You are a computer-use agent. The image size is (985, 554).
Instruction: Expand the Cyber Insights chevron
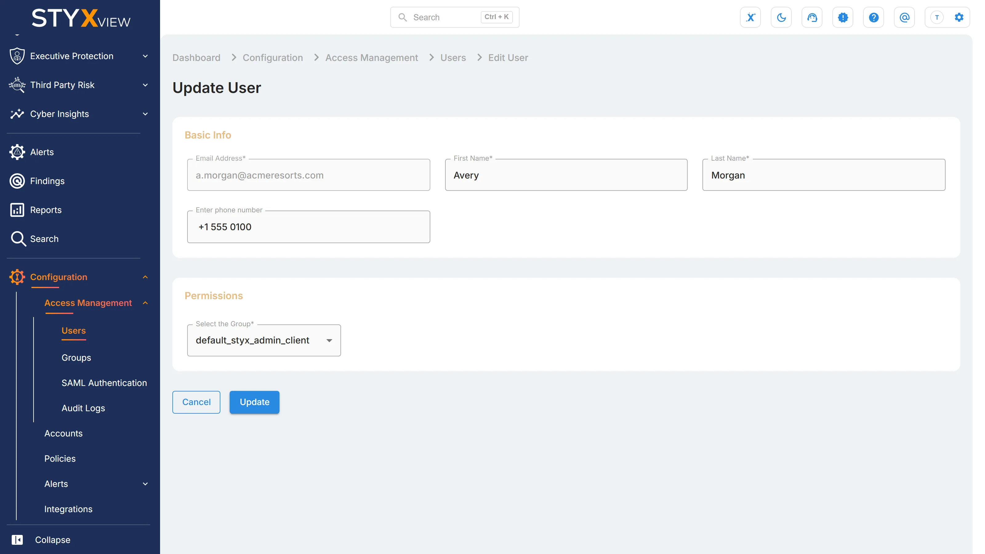145,114
